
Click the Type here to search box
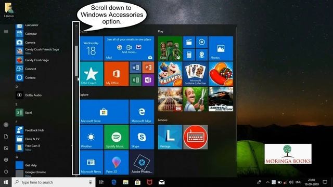pyautogui.click(x=54, y=182)
